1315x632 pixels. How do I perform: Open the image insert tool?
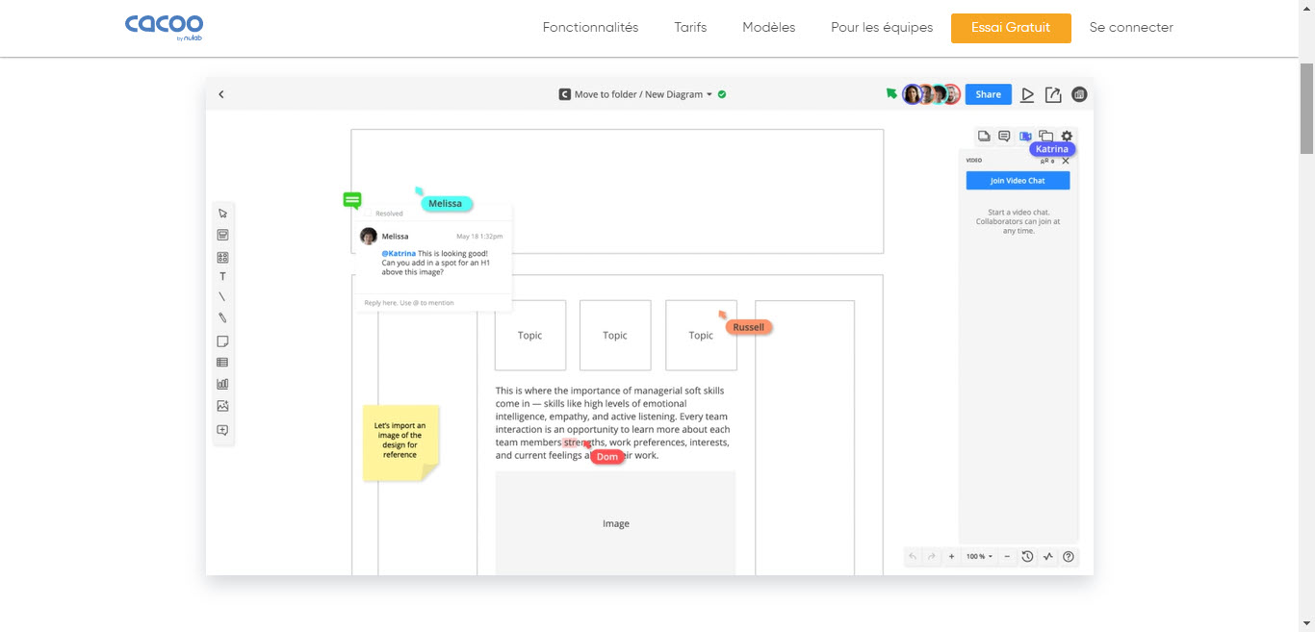(222, 405)
